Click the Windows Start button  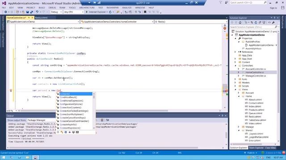[4, 157]
